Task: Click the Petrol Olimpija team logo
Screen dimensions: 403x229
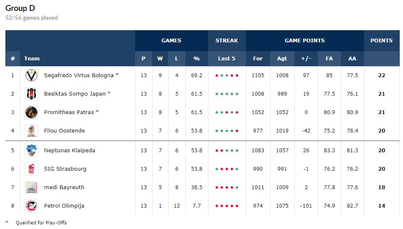Action: (31, 206)
